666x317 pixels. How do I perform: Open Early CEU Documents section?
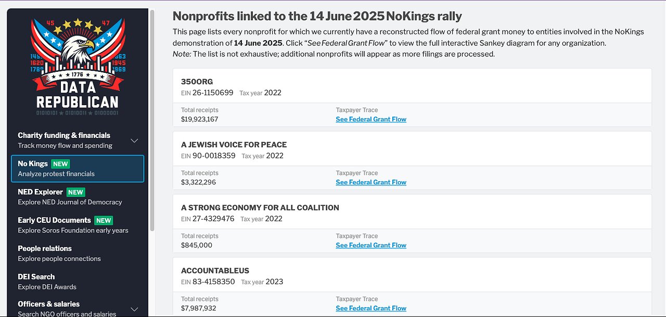pos(54,220)
